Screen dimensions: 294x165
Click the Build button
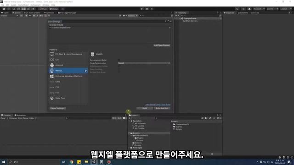(145, 108)
